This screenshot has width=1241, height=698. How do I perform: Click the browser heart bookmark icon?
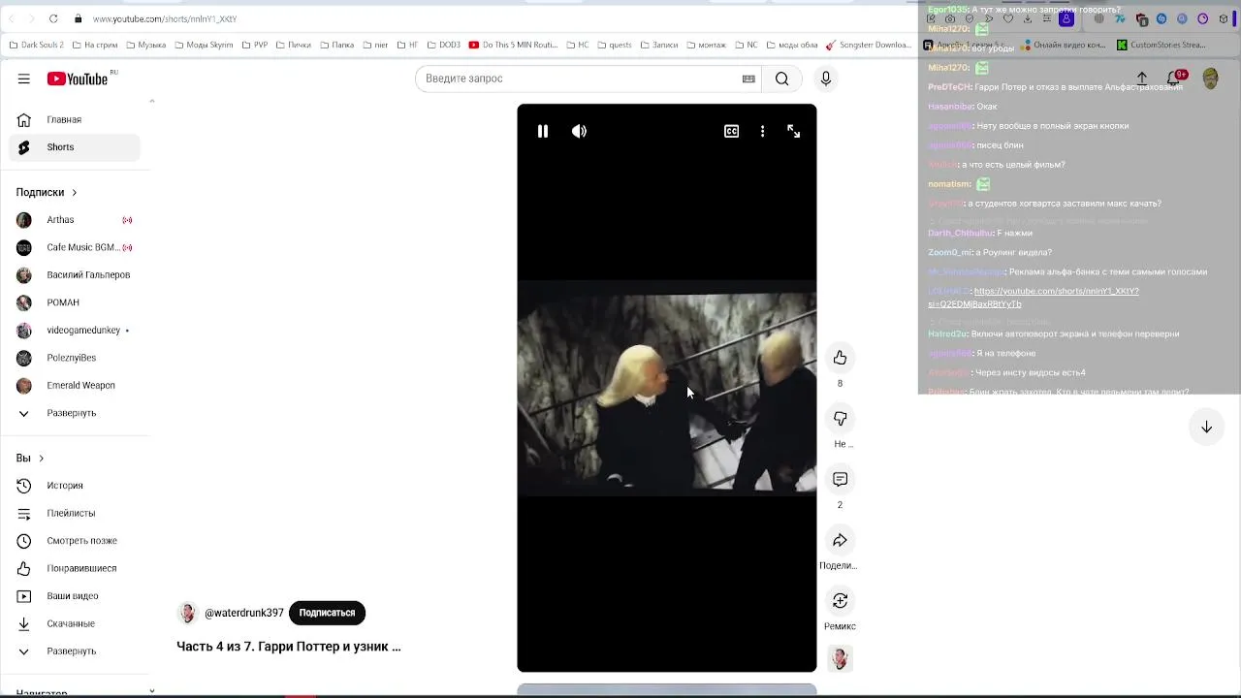(1008, 18)
